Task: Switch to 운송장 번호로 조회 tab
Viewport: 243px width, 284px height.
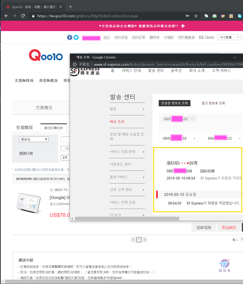Action: tap(175, 103)
